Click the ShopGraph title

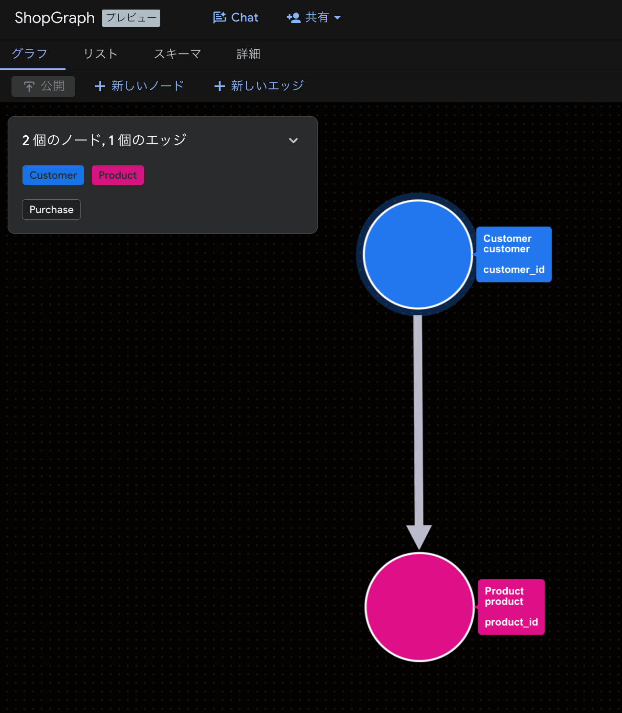click(x=55, y=18)
